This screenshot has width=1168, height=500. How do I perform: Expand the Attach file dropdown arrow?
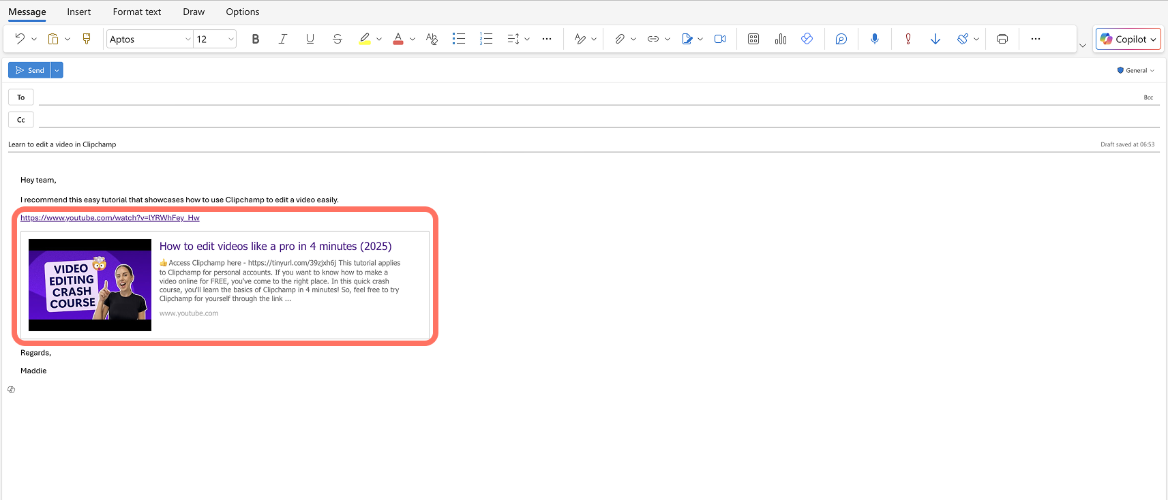pos(633,39)
